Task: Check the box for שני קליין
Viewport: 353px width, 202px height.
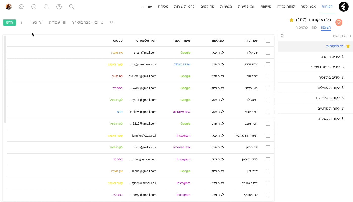Action: point(268,53)
